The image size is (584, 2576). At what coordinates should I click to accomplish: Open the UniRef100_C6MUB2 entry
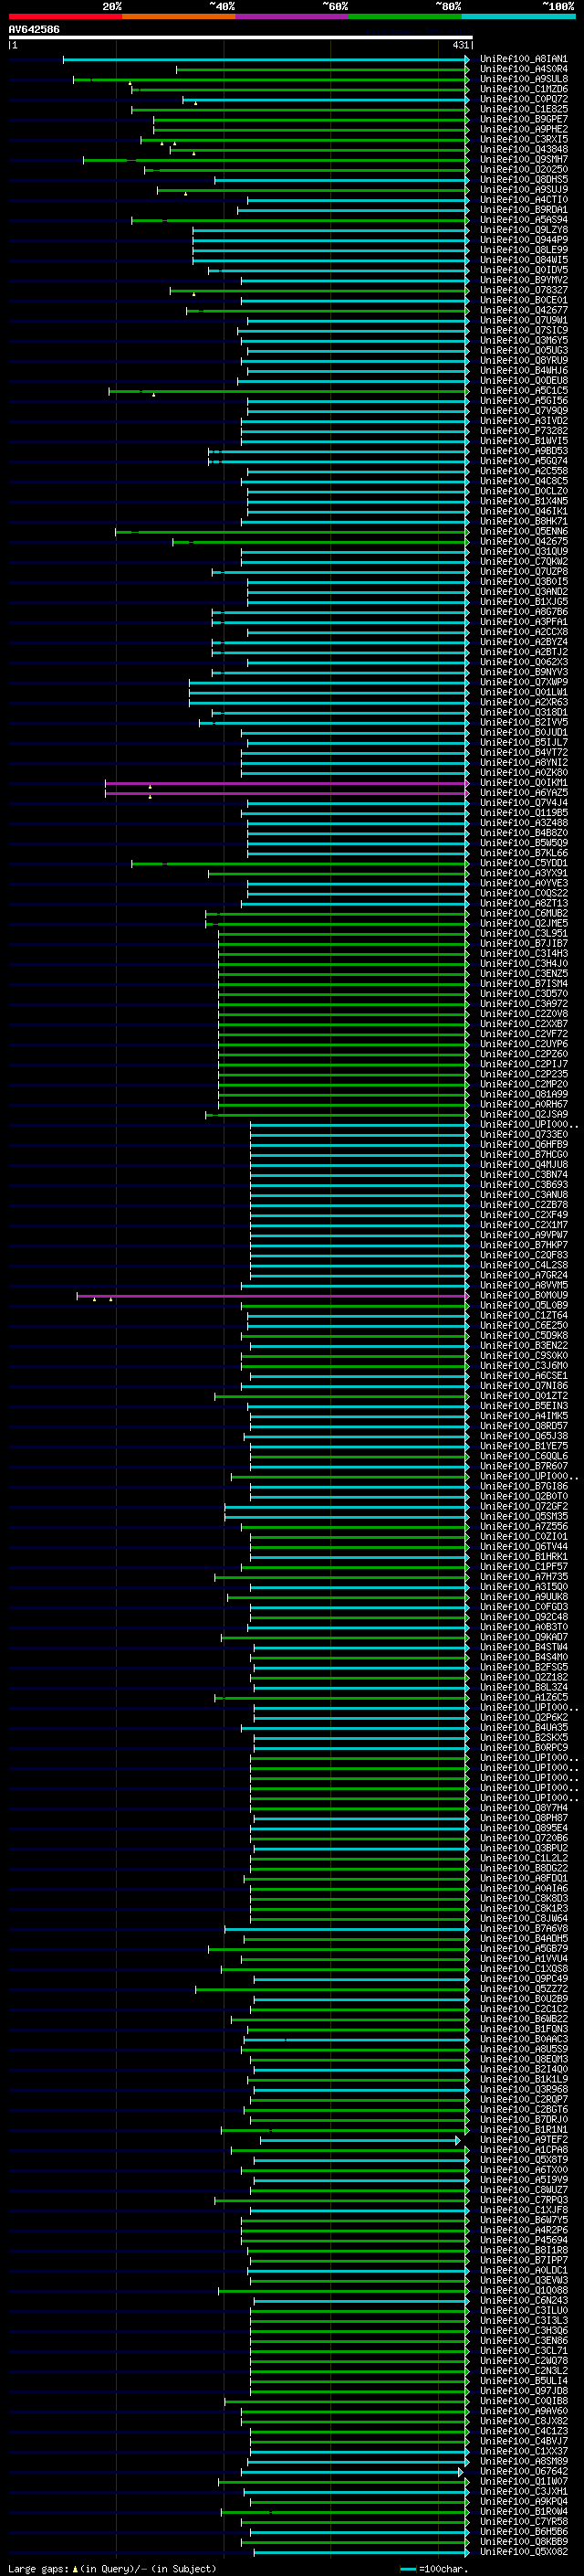coord(524,913)
